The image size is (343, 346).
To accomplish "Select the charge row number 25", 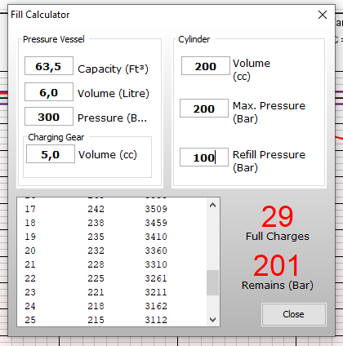I will pos(30,320).
